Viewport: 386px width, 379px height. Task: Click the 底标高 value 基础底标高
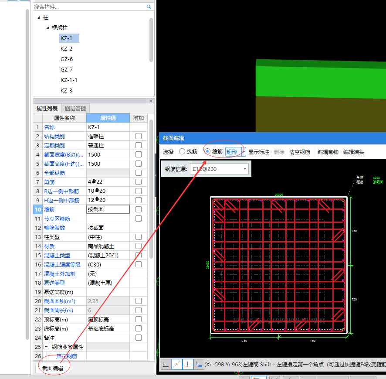(108, 328)
